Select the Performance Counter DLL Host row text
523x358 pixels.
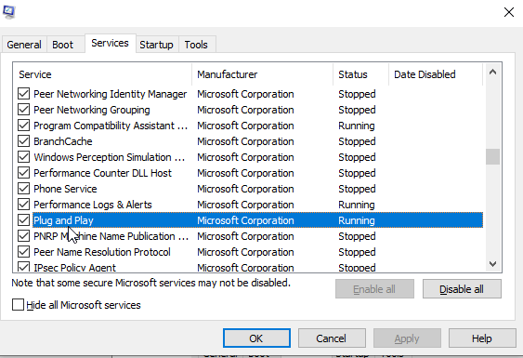[102, 173]
